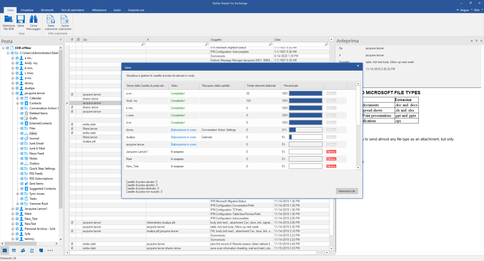Image resolution: width=484 pixels, height=261 pixels.
Task: Select the Deleted Items folder
Action: pos(38,113)
